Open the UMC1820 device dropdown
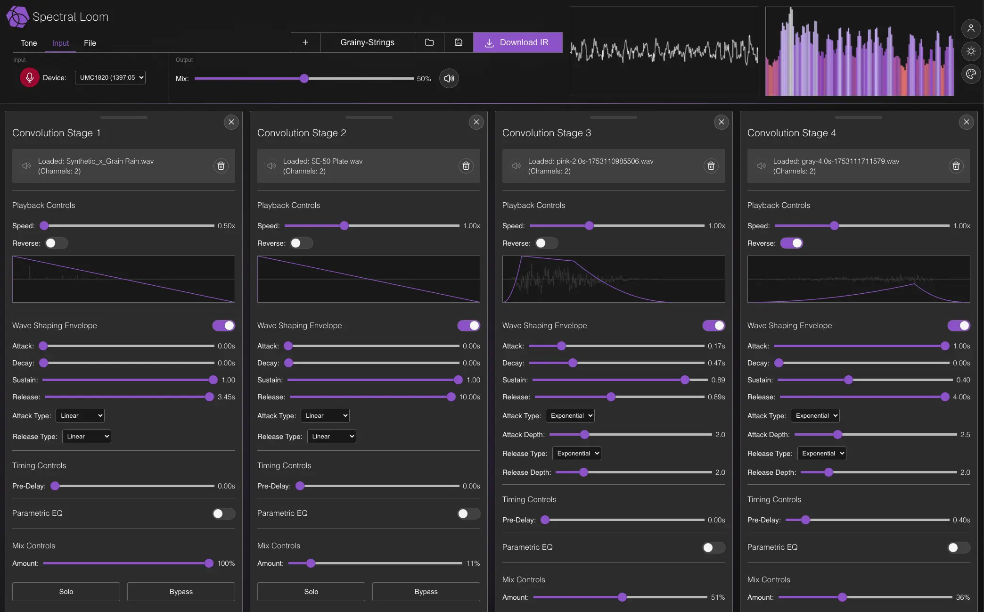The height and width of the screenshot is (612, 984). 110,78
